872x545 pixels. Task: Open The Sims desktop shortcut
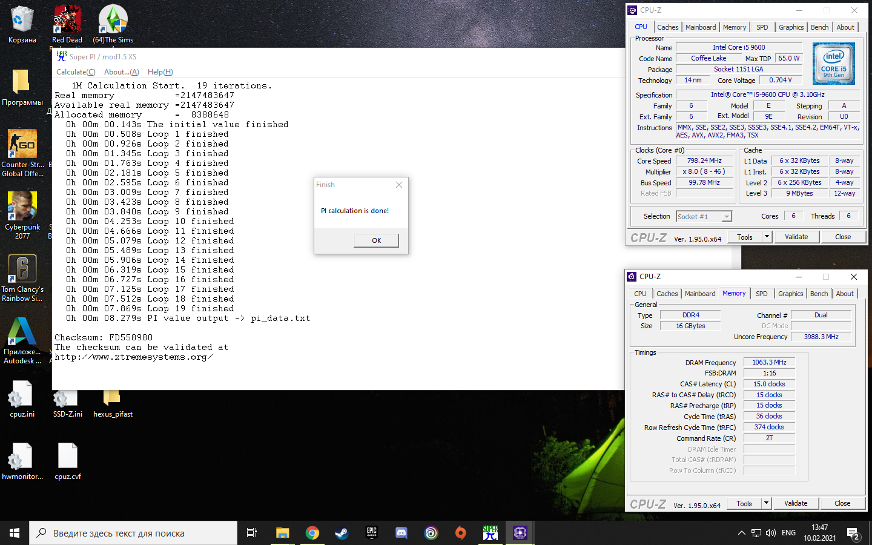point(113,24)
